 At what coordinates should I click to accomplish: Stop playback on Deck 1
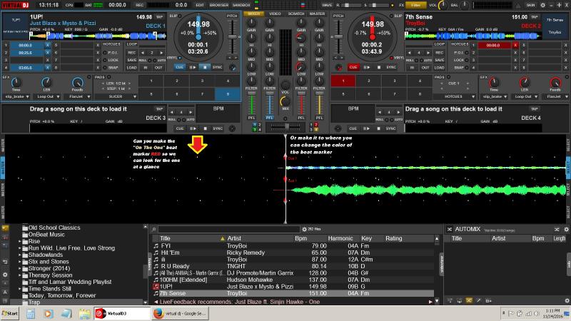(x=205, y=67)
